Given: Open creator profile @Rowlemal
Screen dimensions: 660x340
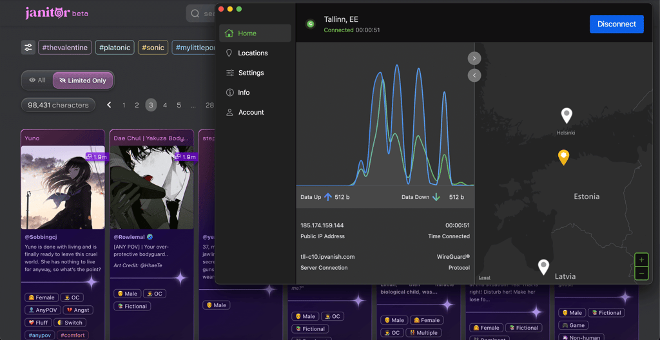Looking at the screenshot, I should click(129, 238).
